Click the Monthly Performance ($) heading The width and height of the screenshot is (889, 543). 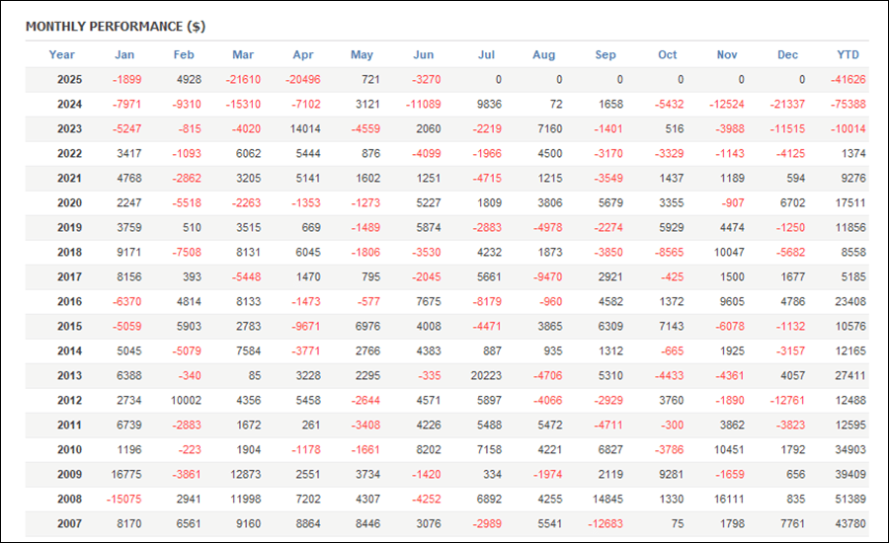pyautogui.click(x=116, y=27)
